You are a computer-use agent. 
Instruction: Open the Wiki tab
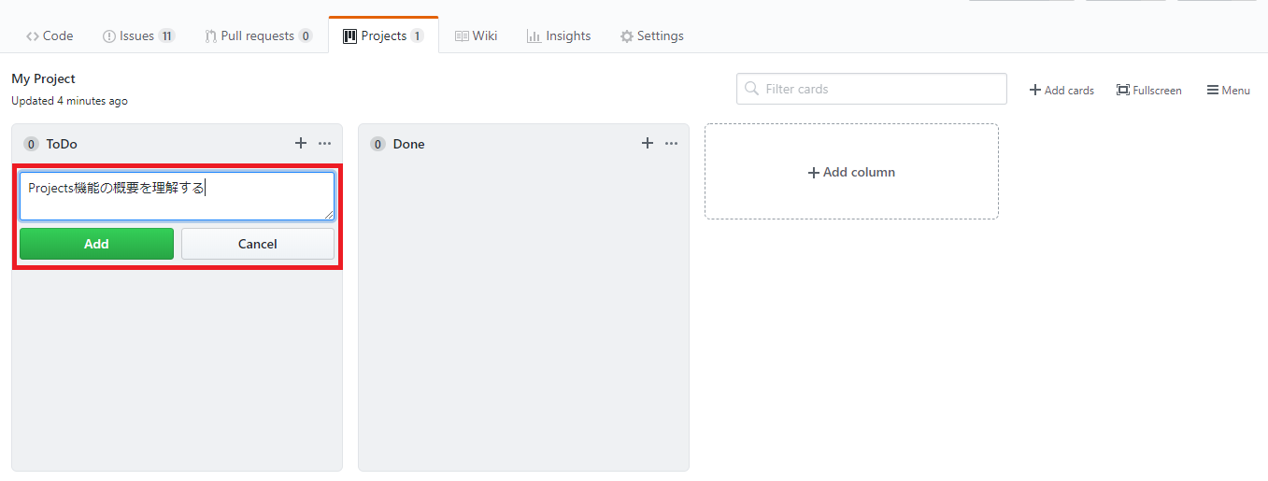point(476,35)
